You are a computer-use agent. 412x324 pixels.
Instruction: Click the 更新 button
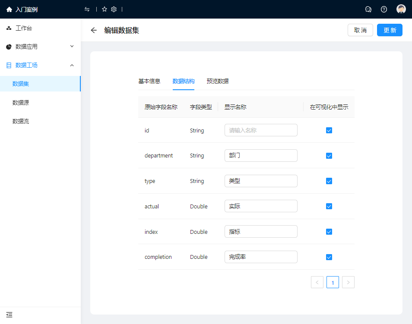tap(390, 30)
